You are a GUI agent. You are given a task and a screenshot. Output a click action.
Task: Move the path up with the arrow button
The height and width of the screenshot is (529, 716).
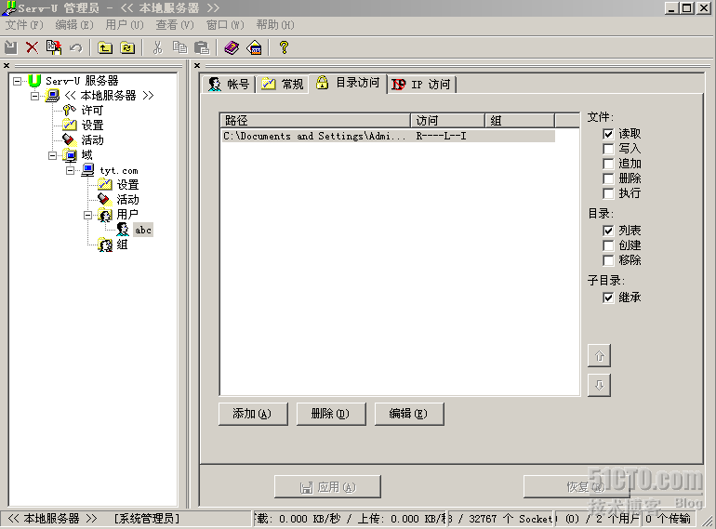(599, 355)
